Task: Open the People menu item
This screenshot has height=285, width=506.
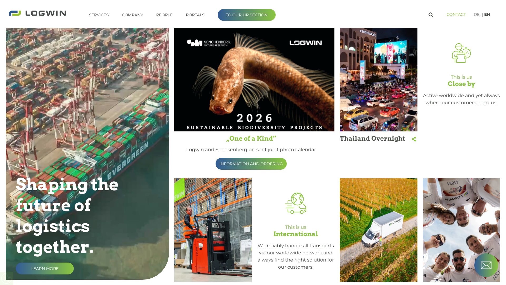Action: coord(164,15)
